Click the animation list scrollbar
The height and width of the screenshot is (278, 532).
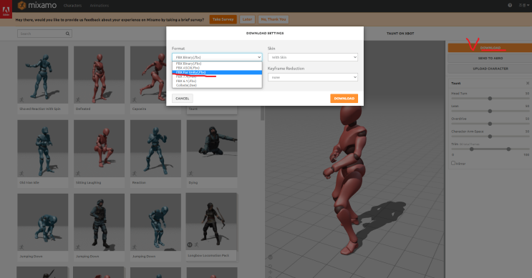click(x=262, y=114)
